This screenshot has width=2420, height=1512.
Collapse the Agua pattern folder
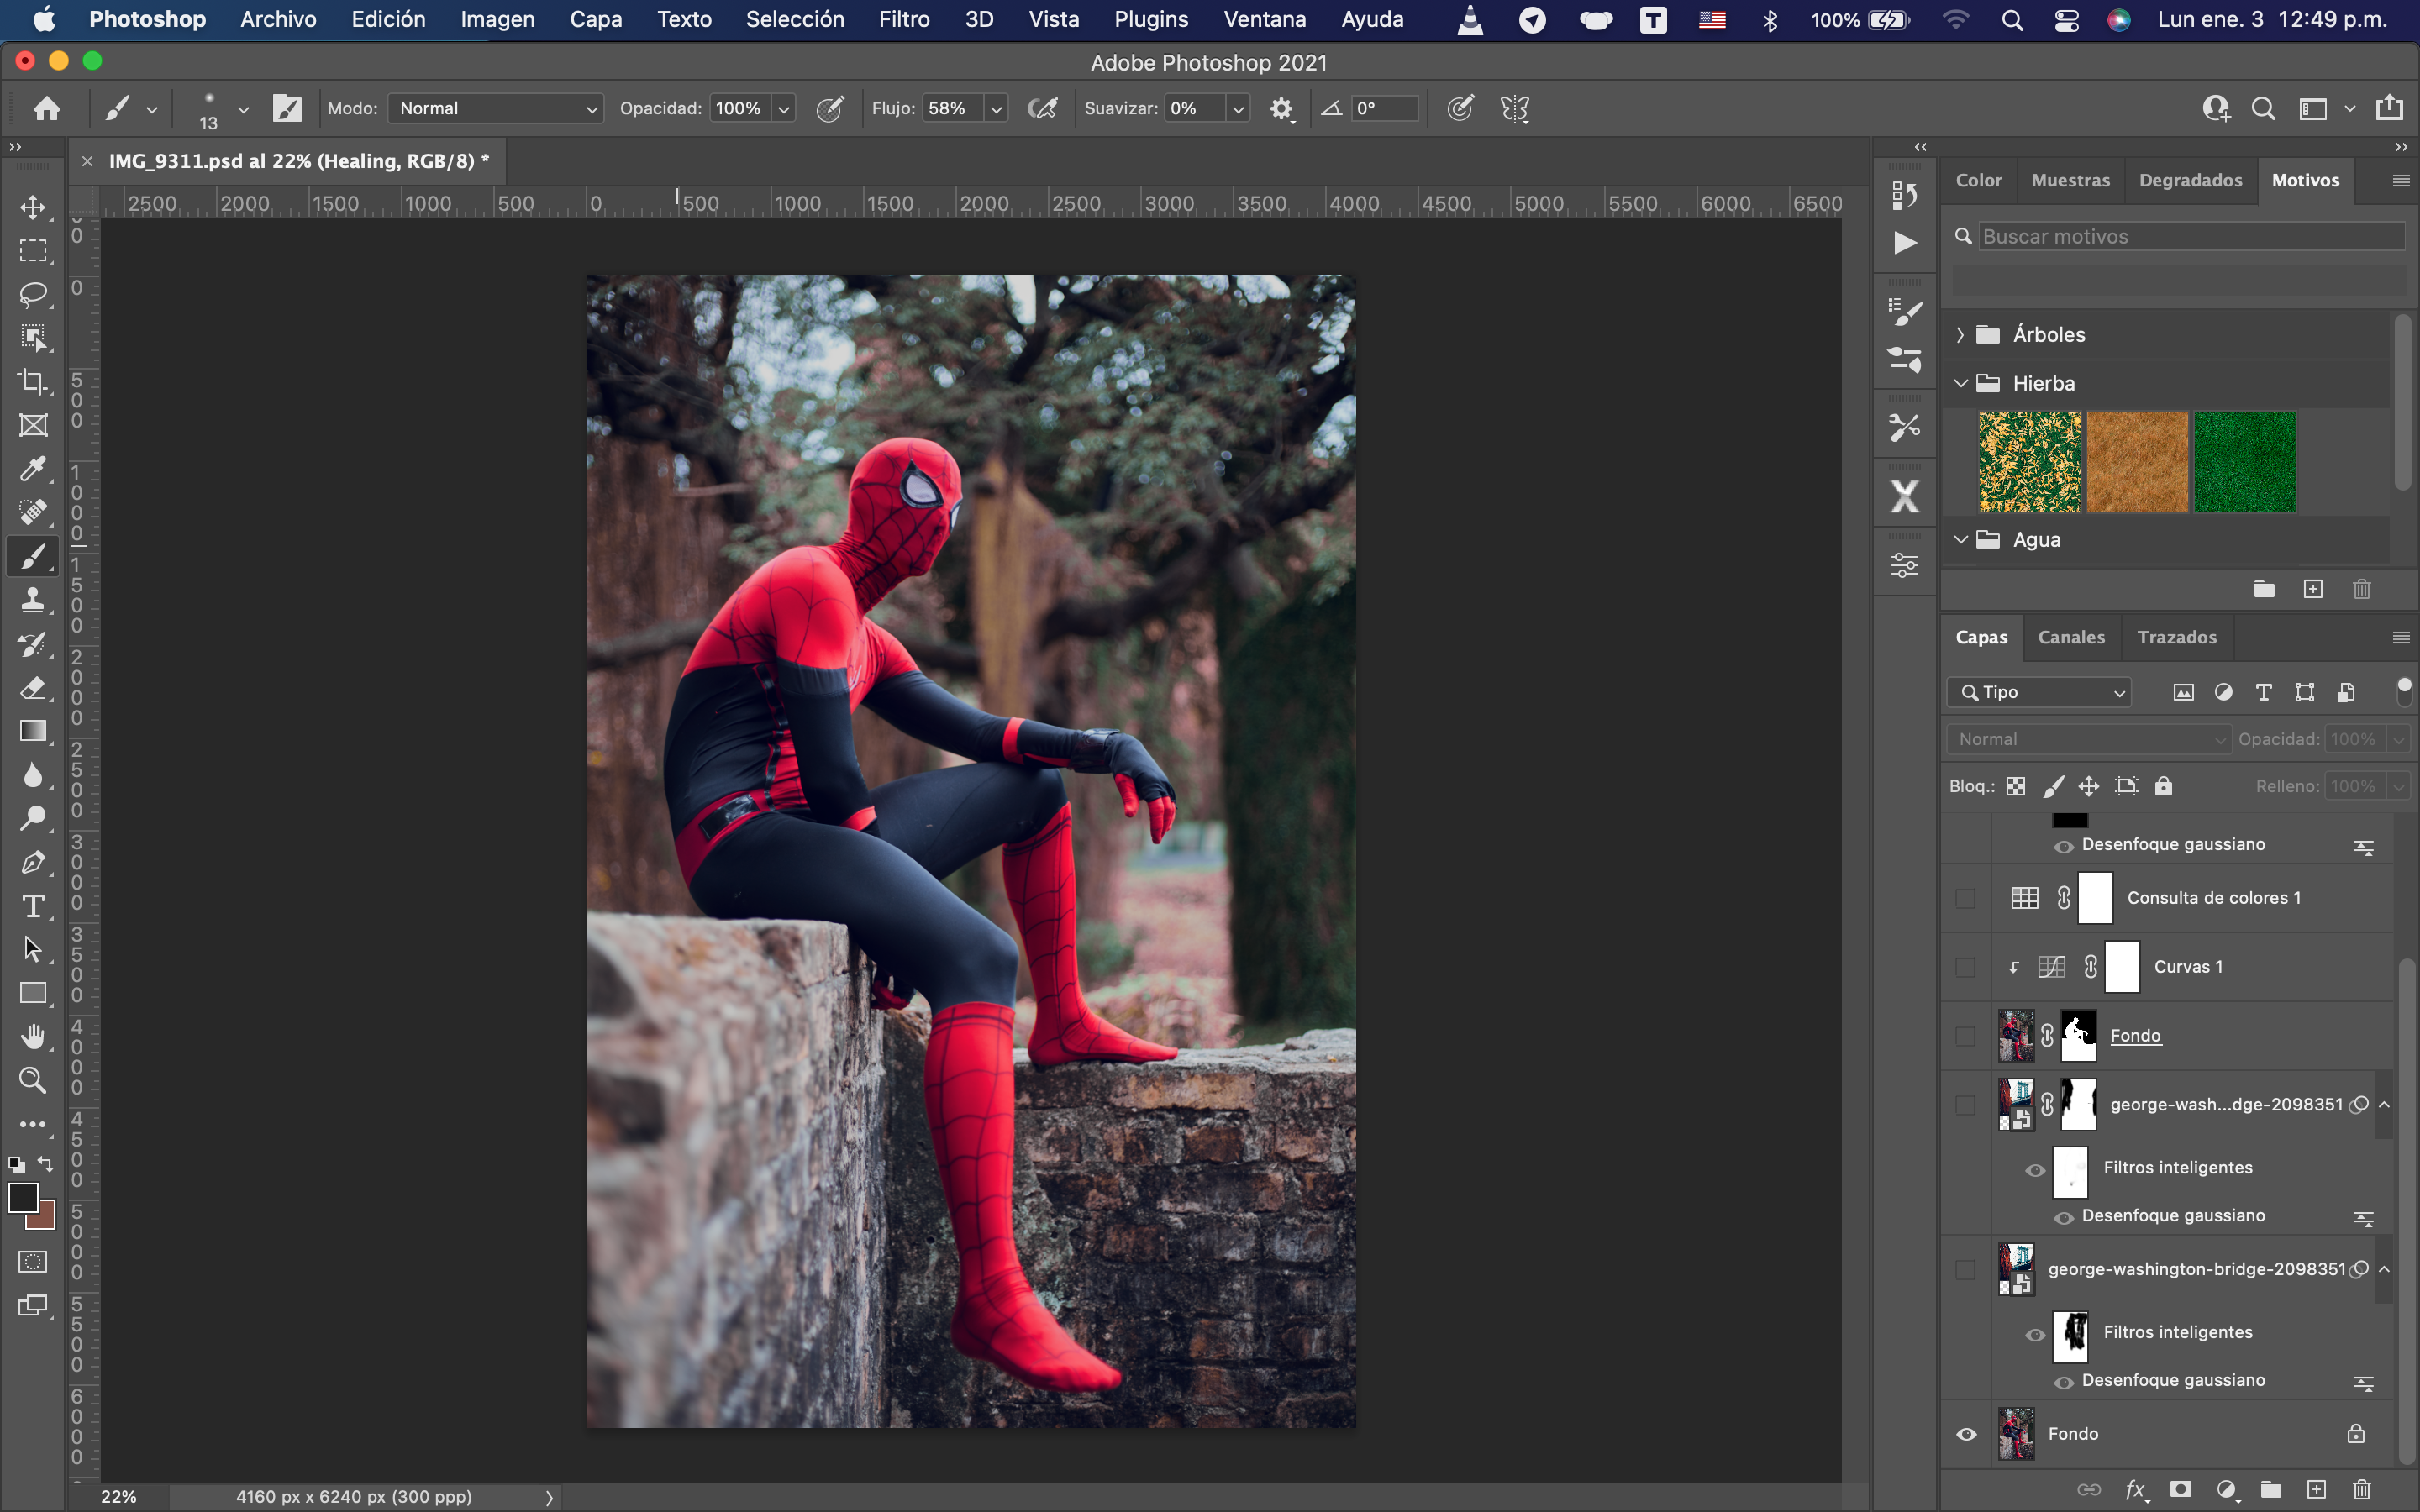coord(1960,540)
